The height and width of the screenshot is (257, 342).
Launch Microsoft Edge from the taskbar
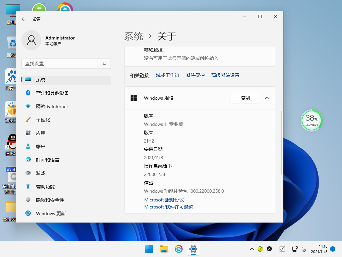(x=178, y=249)
